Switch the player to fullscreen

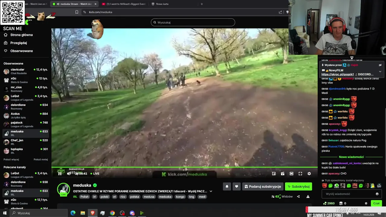pos(300,174)
